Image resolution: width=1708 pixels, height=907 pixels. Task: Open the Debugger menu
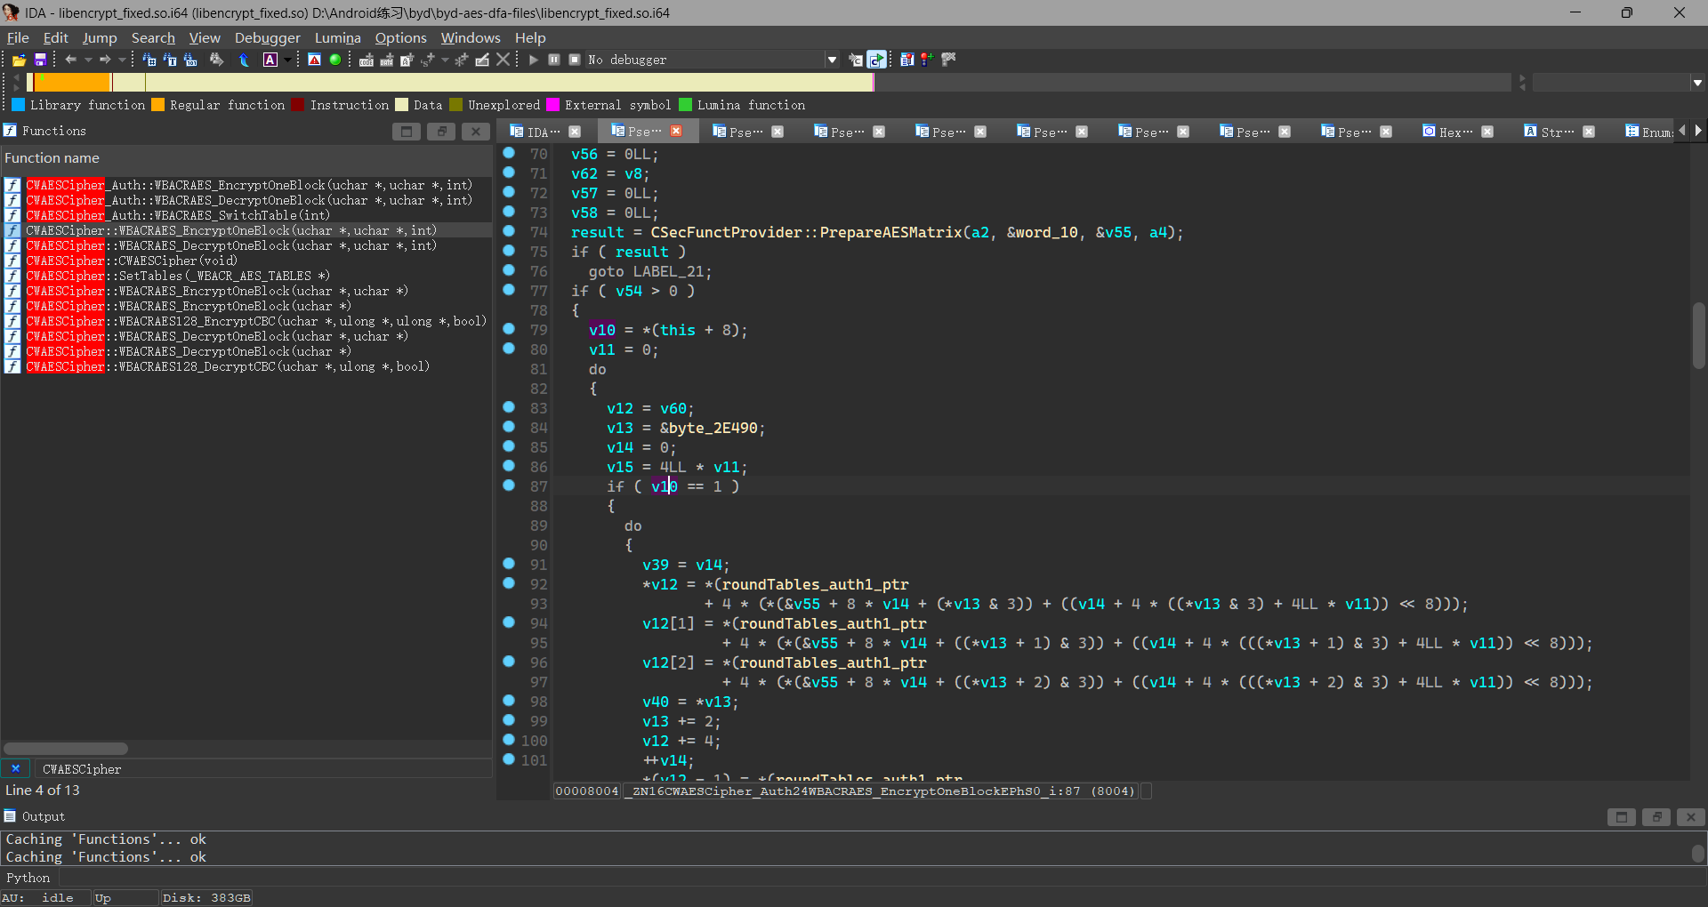268,37
